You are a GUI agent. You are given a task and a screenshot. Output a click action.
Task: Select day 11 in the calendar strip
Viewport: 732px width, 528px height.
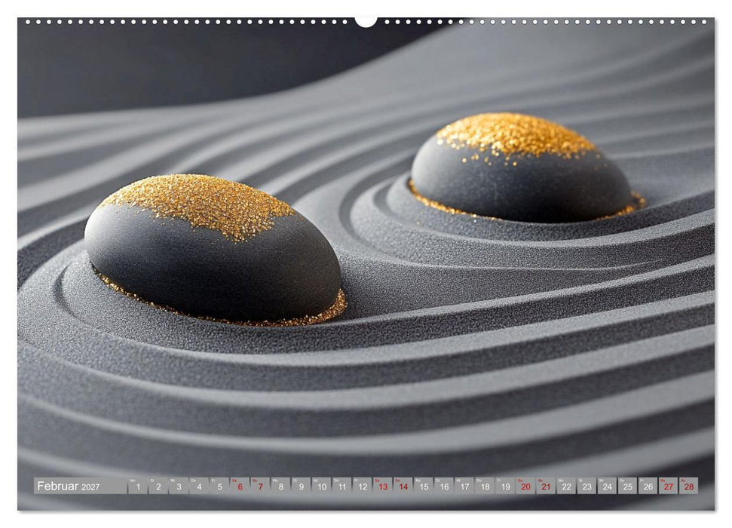point(341,486)
